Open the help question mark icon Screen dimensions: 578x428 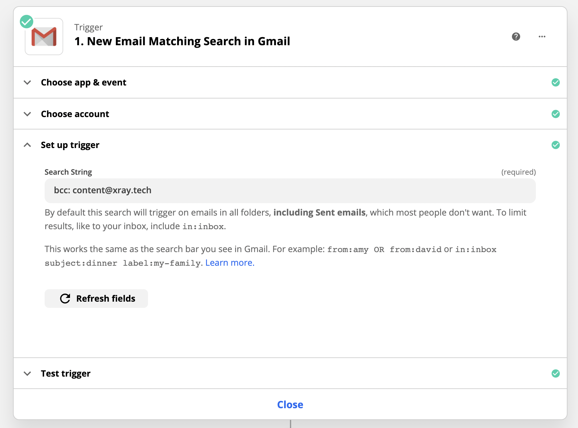(516, 37)
